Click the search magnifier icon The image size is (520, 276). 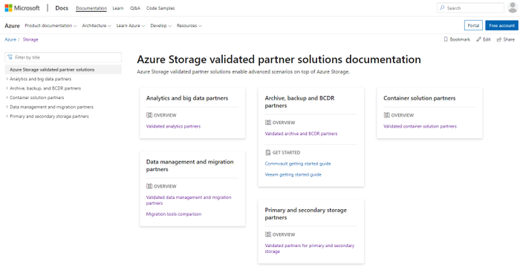pos(442,7)
